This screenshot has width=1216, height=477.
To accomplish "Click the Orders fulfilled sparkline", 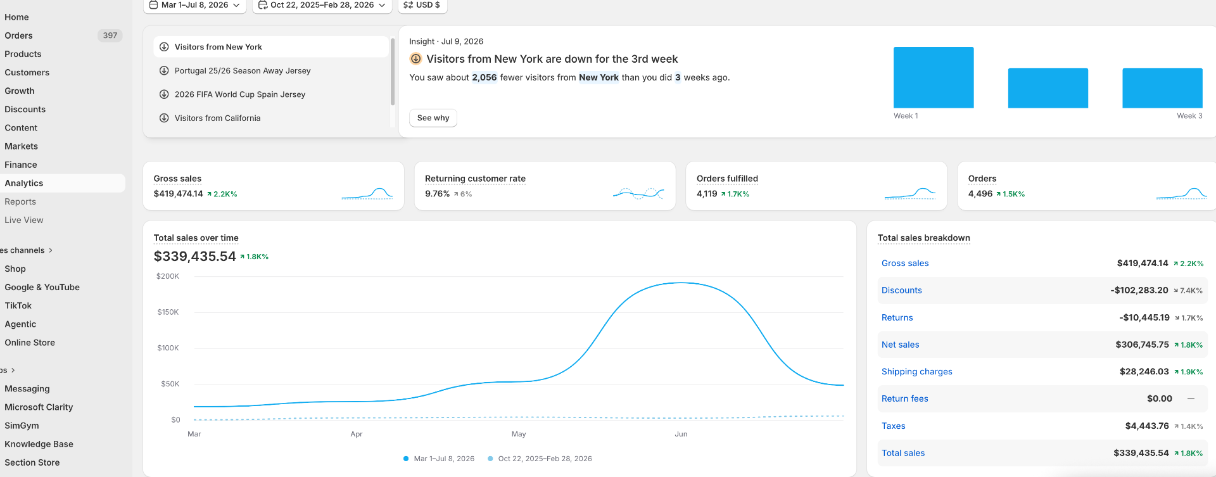I will point(910,194).
